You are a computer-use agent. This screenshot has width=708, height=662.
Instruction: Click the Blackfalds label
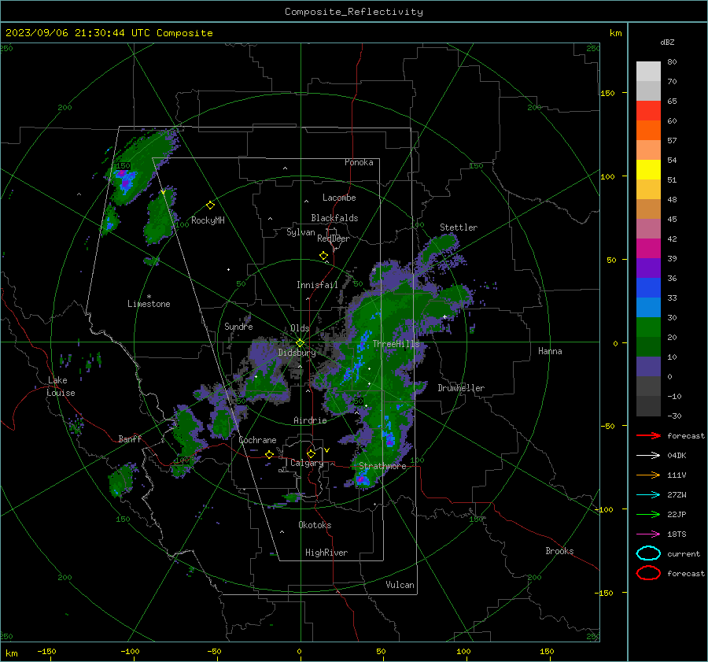pos(334,218)
